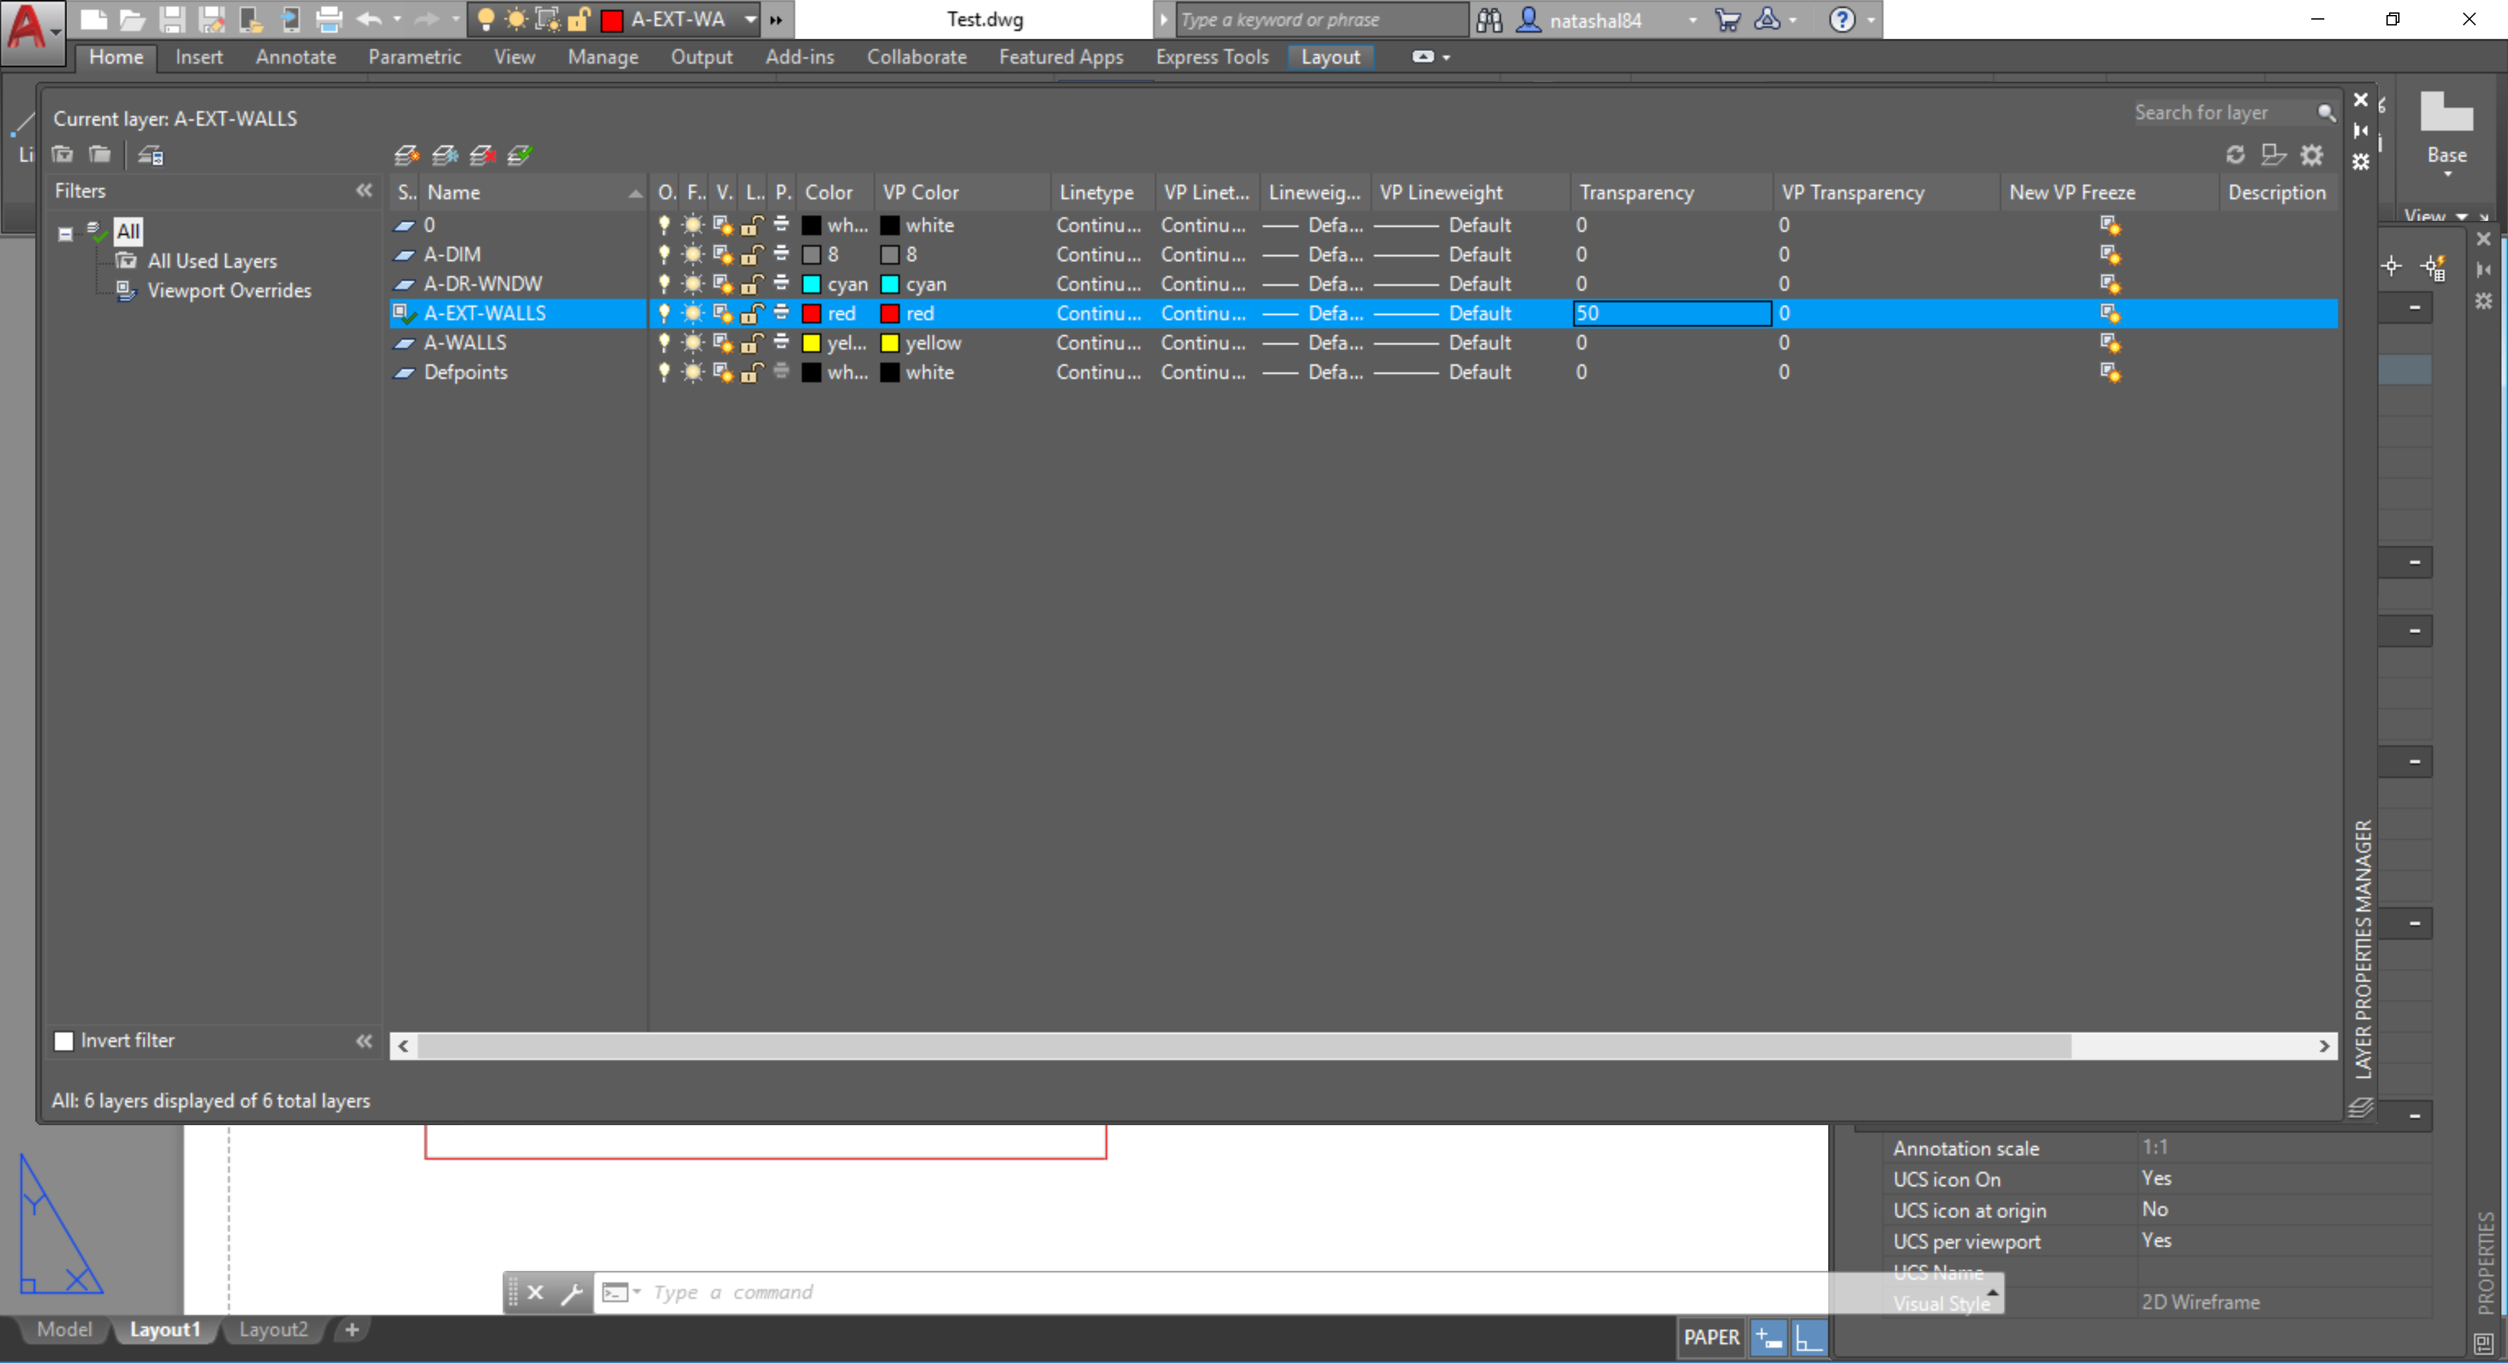Enable the Invert filter checkbox
Screen dimensions: 2508x1363
pos(64,1041)
